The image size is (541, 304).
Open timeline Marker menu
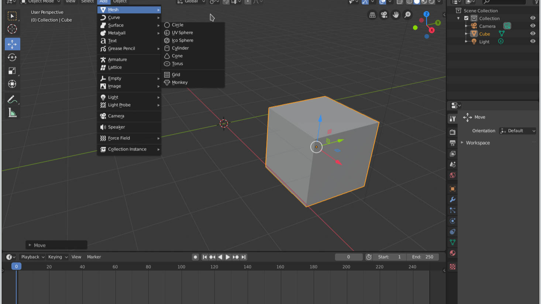click(94, 257)
